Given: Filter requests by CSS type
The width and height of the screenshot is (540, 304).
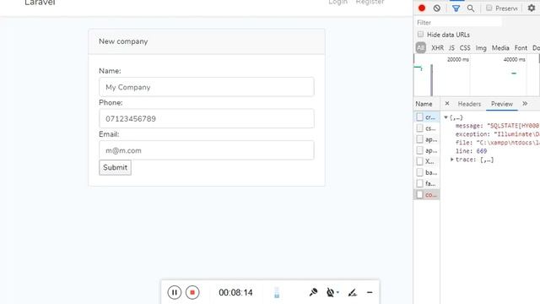Looking at the screenshot, I should click(x=465, y=48).
